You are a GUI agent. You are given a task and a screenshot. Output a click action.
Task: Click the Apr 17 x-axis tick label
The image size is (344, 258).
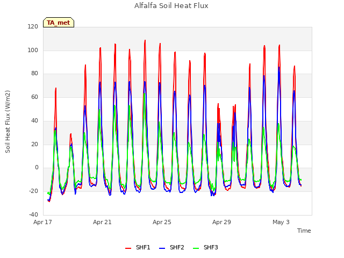(42, 222)
